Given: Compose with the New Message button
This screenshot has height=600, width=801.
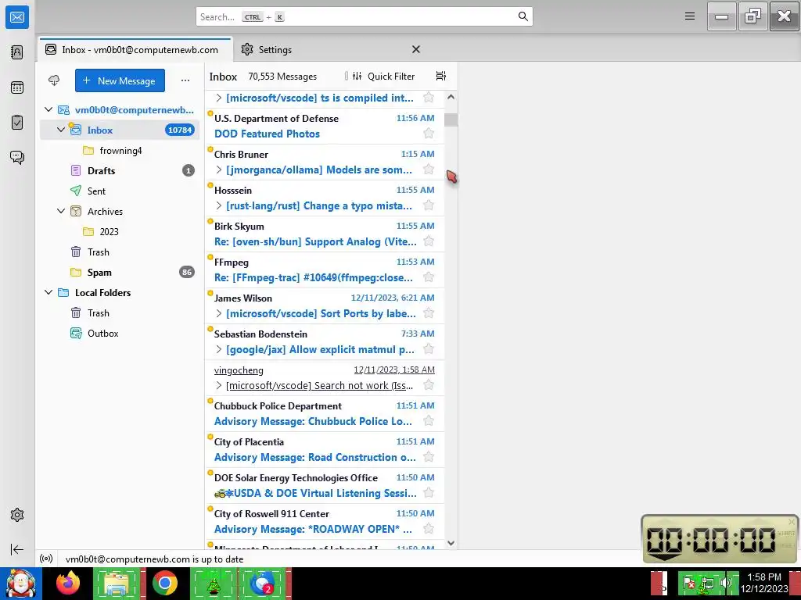Looking at the screenshot, I should [120, 80].
